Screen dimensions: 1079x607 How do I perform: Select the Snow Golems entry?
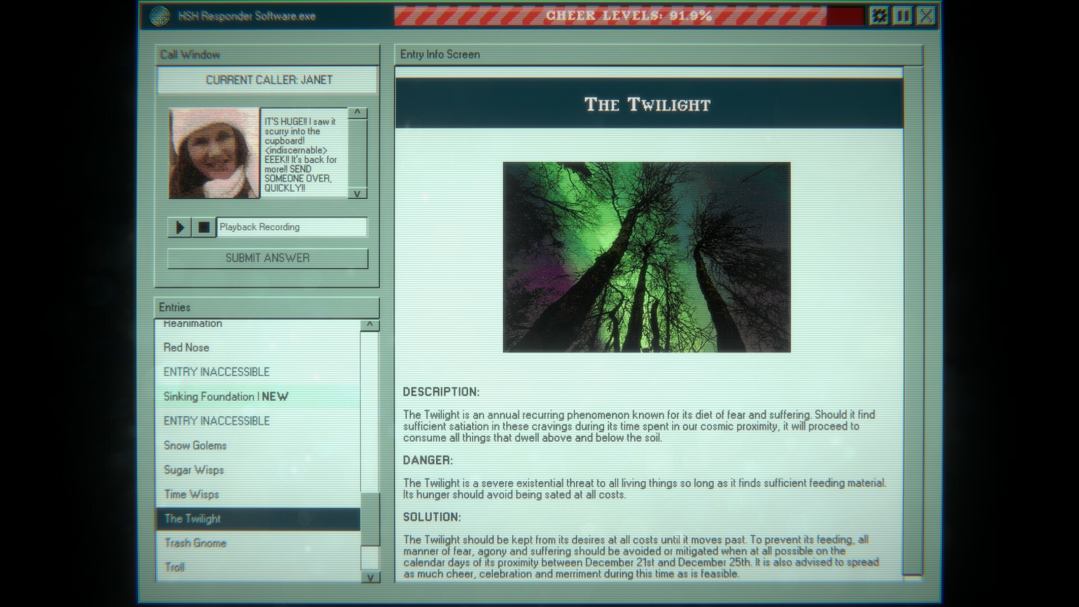click(194, 445)
